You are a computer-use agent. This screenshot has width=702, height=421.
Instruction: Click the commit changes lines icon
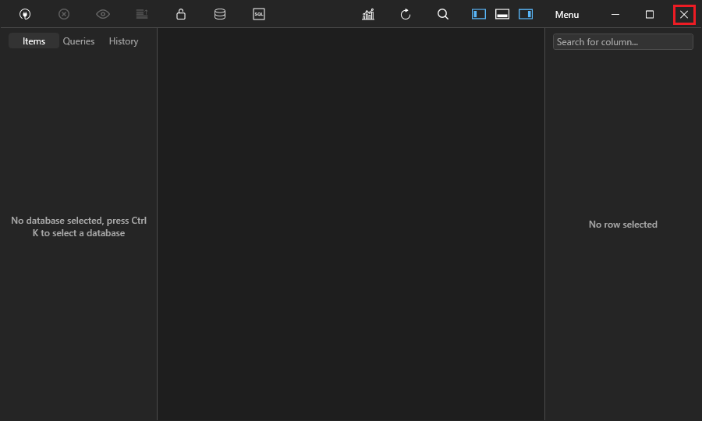(x=142, y=14)
